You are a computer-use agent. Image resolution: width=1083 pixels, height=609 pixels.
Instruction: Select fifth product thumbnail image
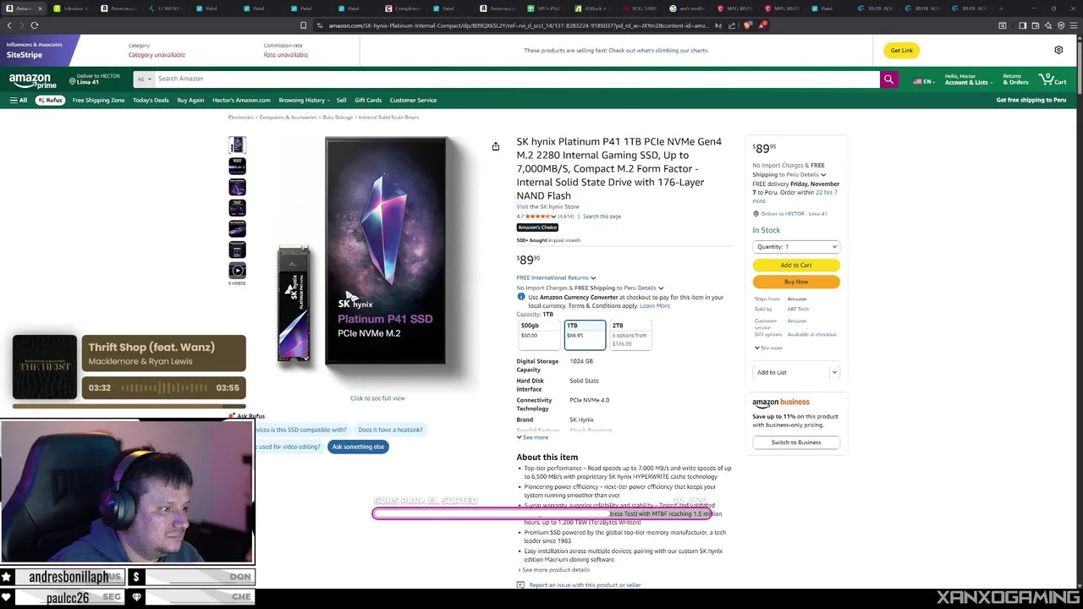(x=237, y=229)
